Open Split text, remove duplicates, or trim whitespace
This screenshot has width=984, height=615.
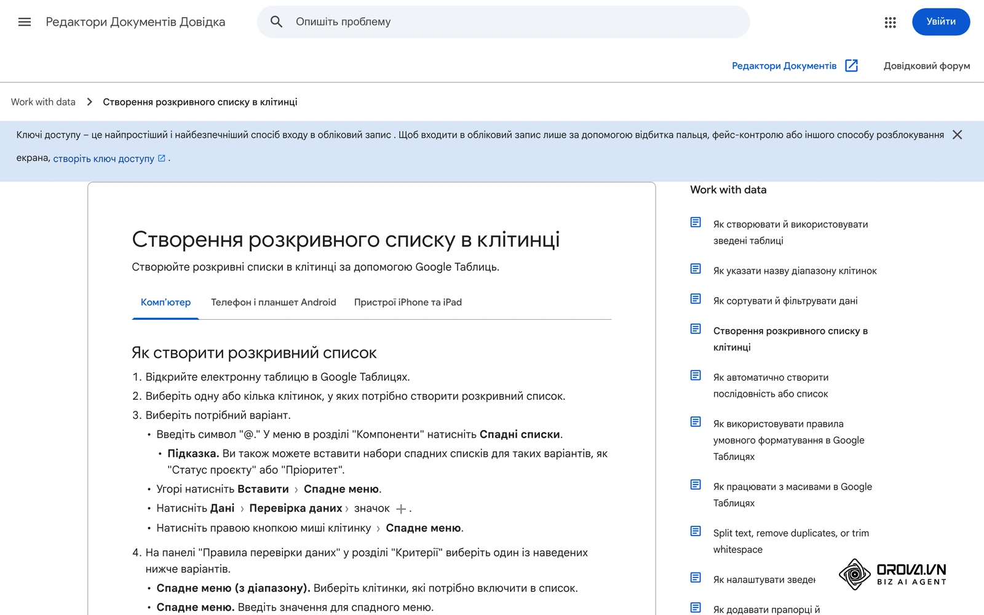[791, 541]
